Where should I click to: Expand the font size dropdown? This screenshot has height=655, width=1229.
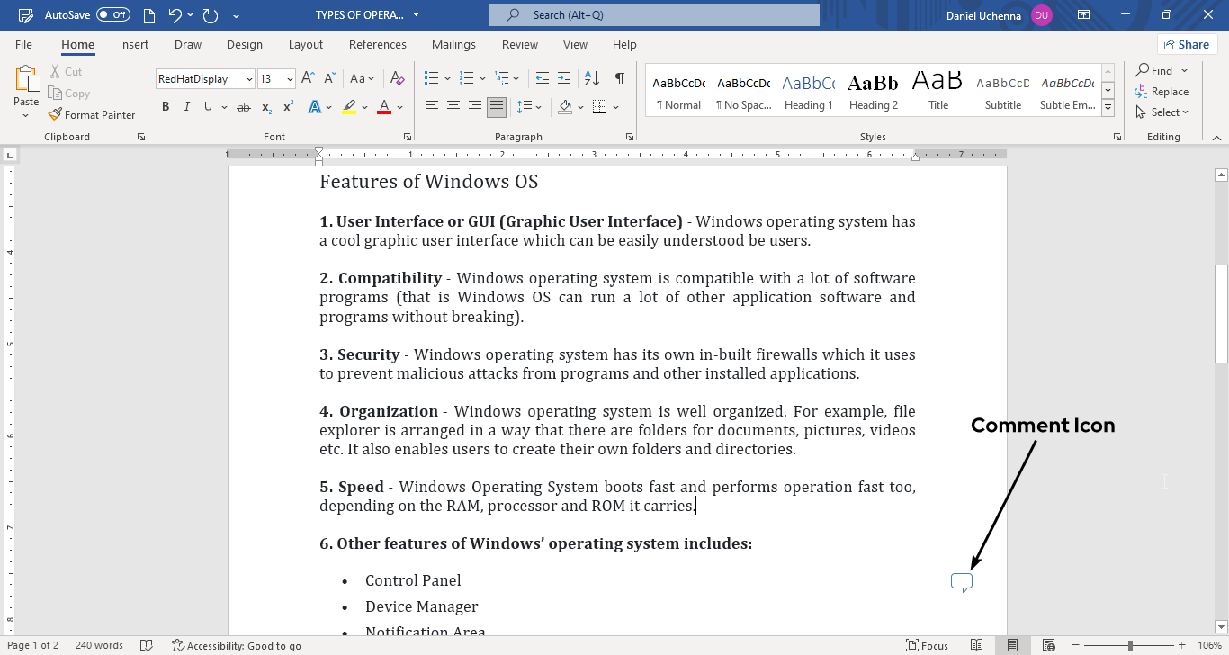[x=290, y=79]
